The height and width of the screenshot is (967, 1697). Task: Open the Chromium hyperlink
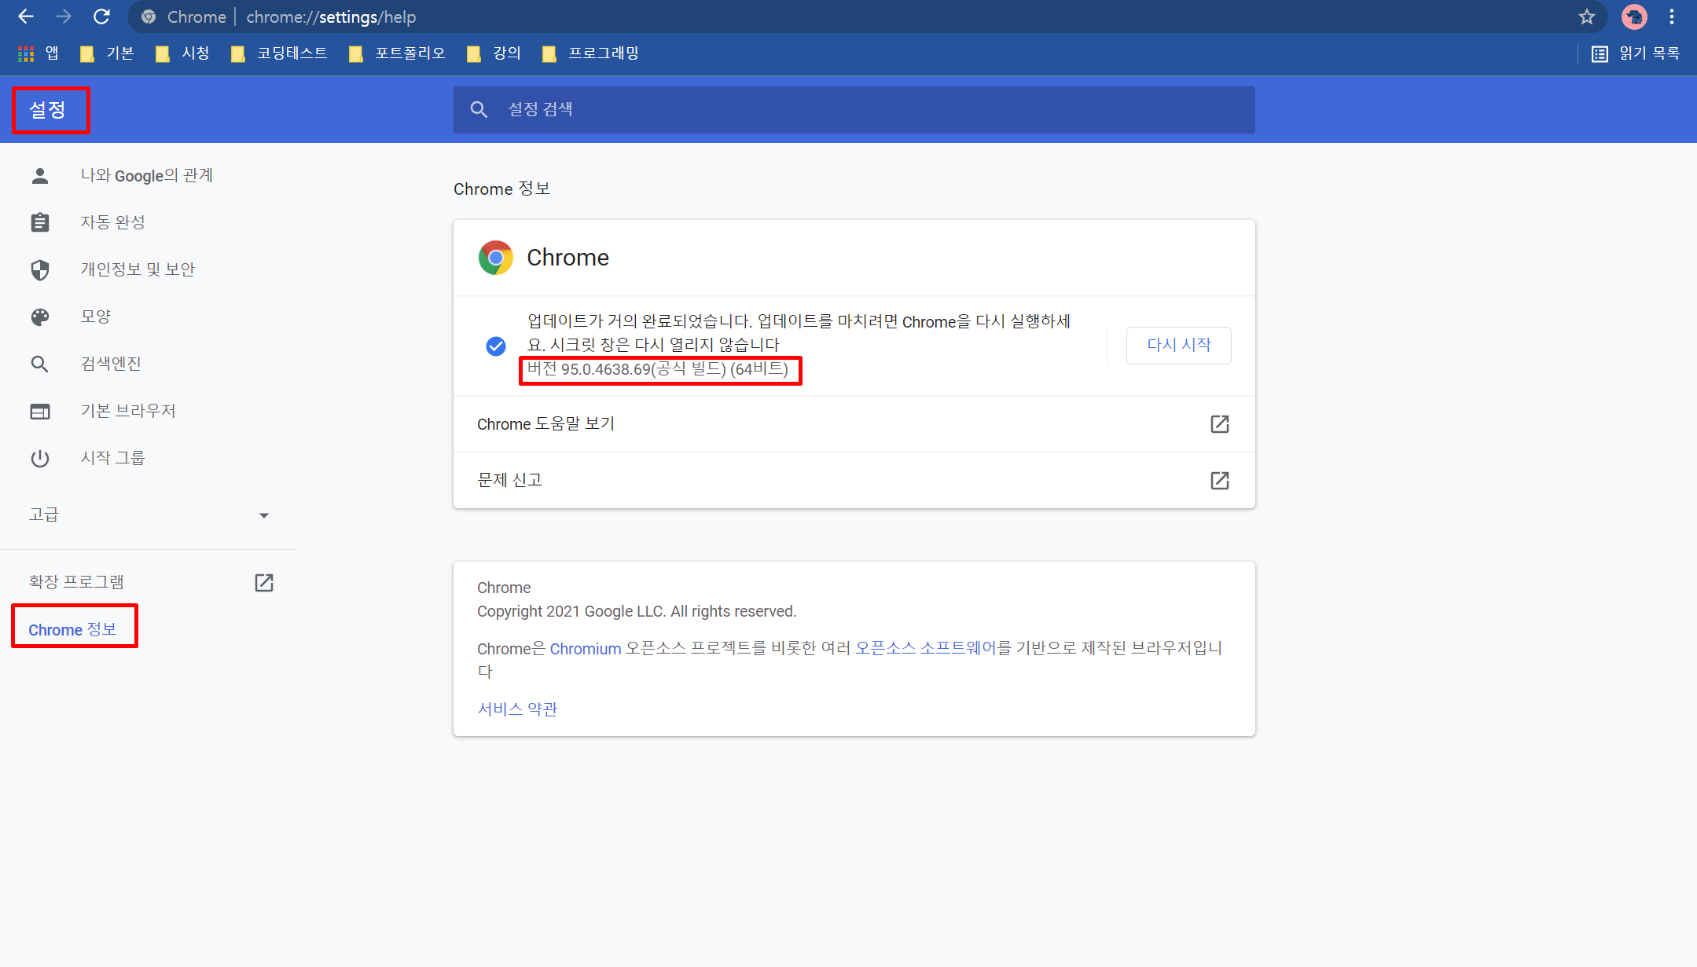(x=585, y=649)
